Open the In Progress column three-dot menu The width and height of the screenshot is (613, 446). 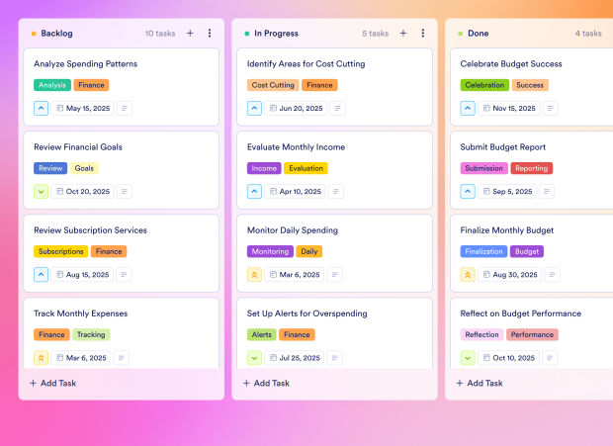point(423,33)
